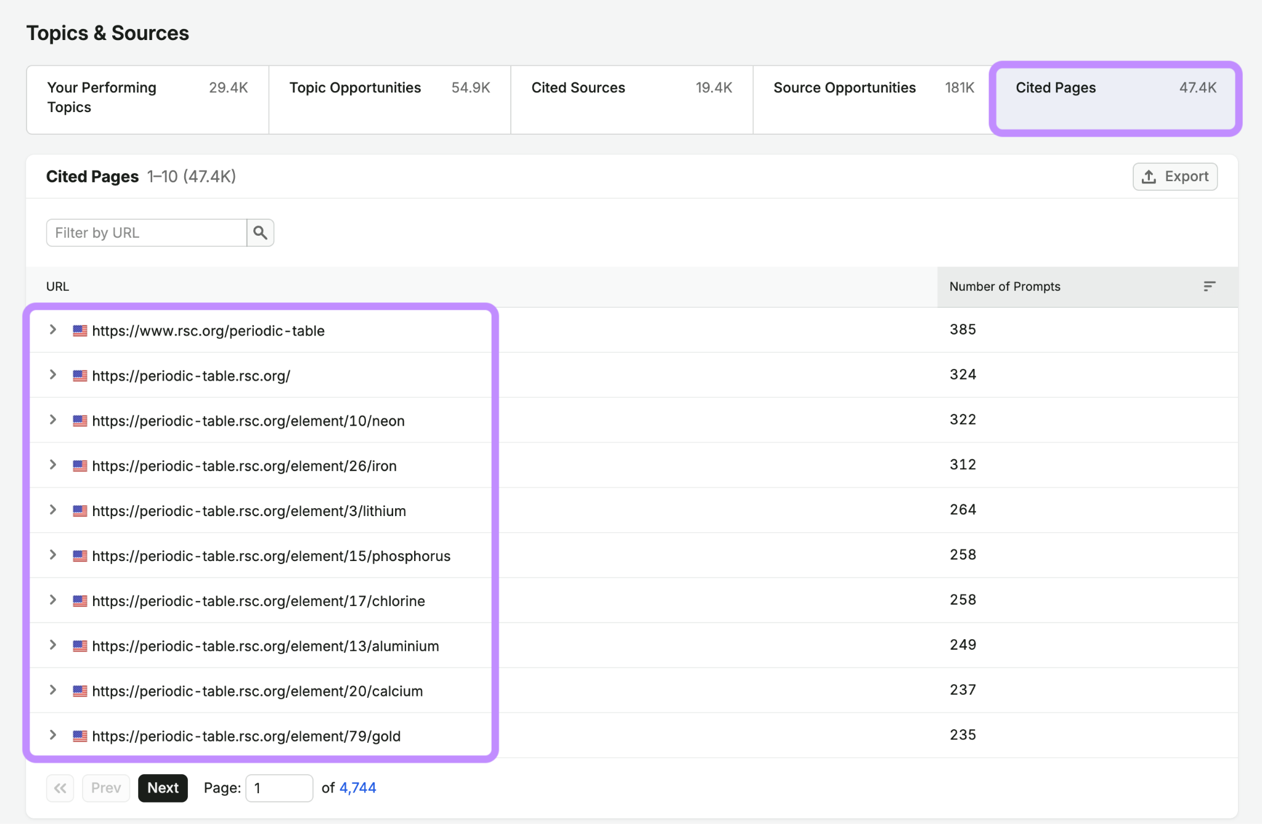Expand the element/15/phosphorus row
Image resolution: width=1262 pixels, height=824 pixels.
click(53, 555)
